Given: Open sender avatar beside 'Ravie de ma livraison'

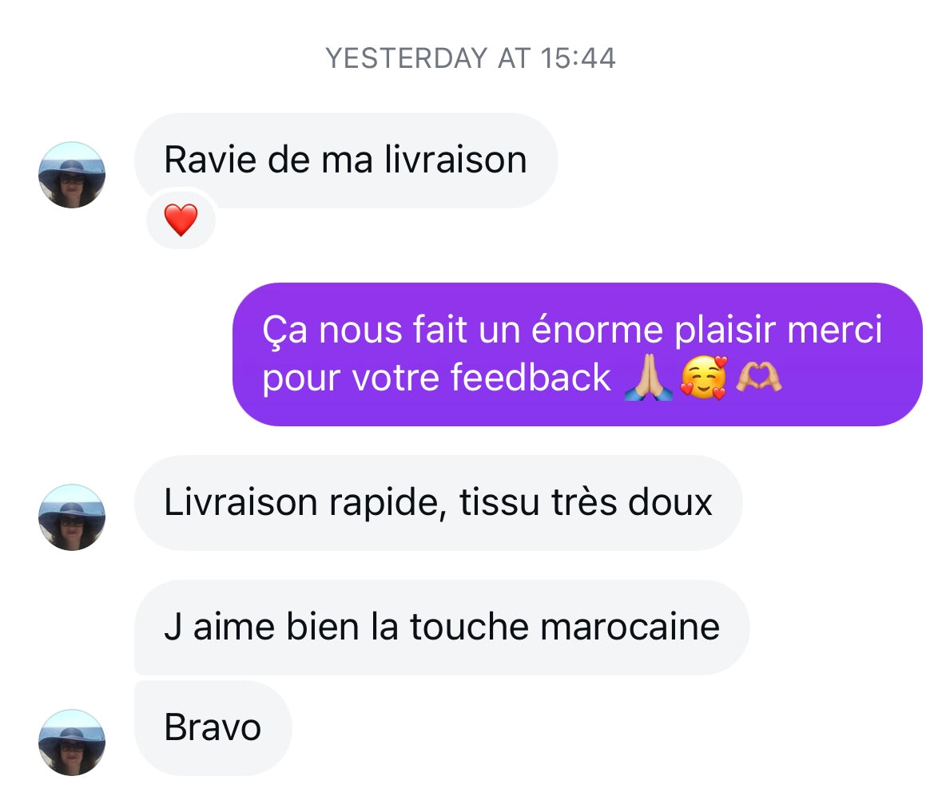Looking at the screenshot, I should pos(72,175).
